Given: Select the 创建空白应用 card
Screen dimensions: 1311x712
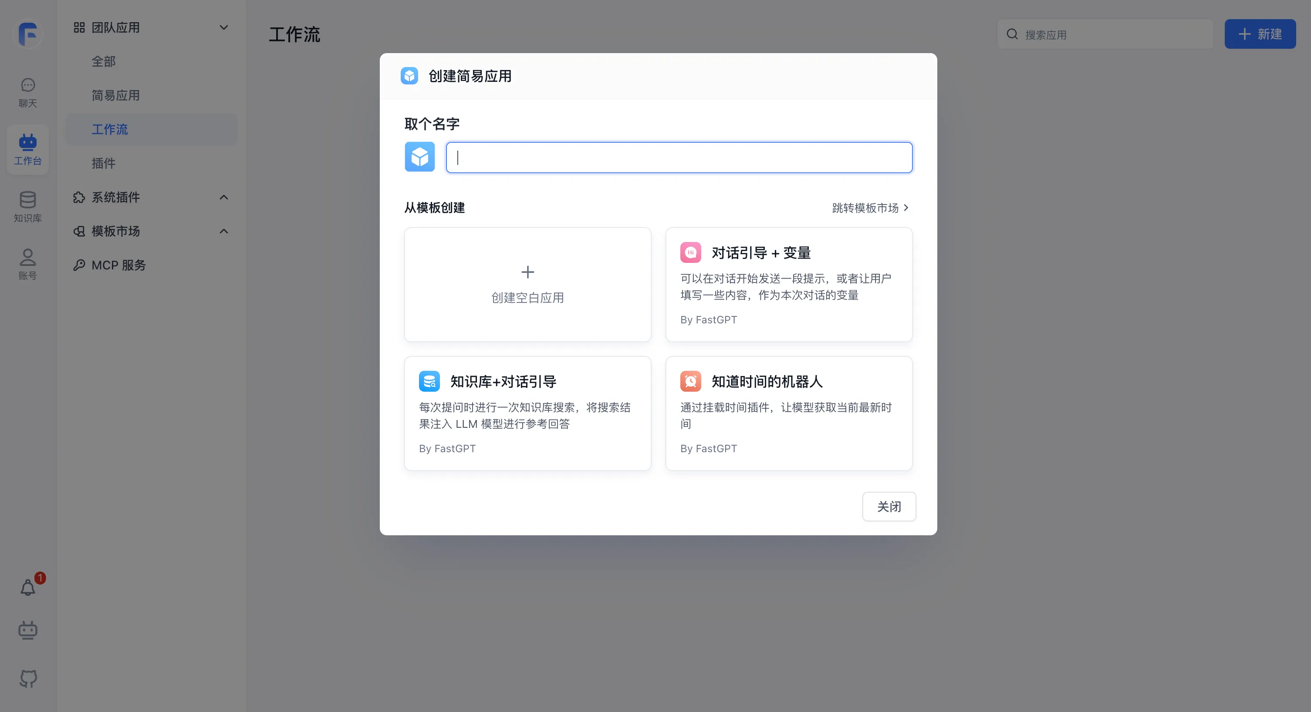Looking at the screenshot, I should point(528,285).
